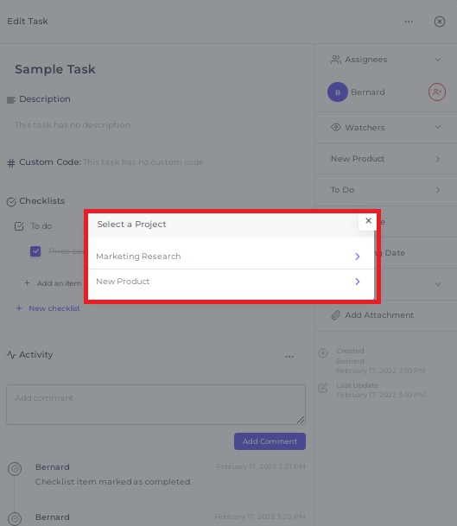Viewport: 457px width, 526px height.
Task: Click the Add Comment button
Action: [270, 441]
